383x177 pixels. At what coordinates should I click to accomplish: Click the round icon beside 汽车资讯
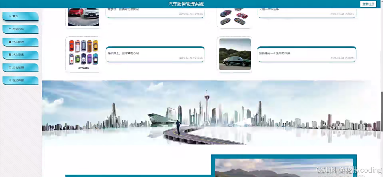pos(10,54)
